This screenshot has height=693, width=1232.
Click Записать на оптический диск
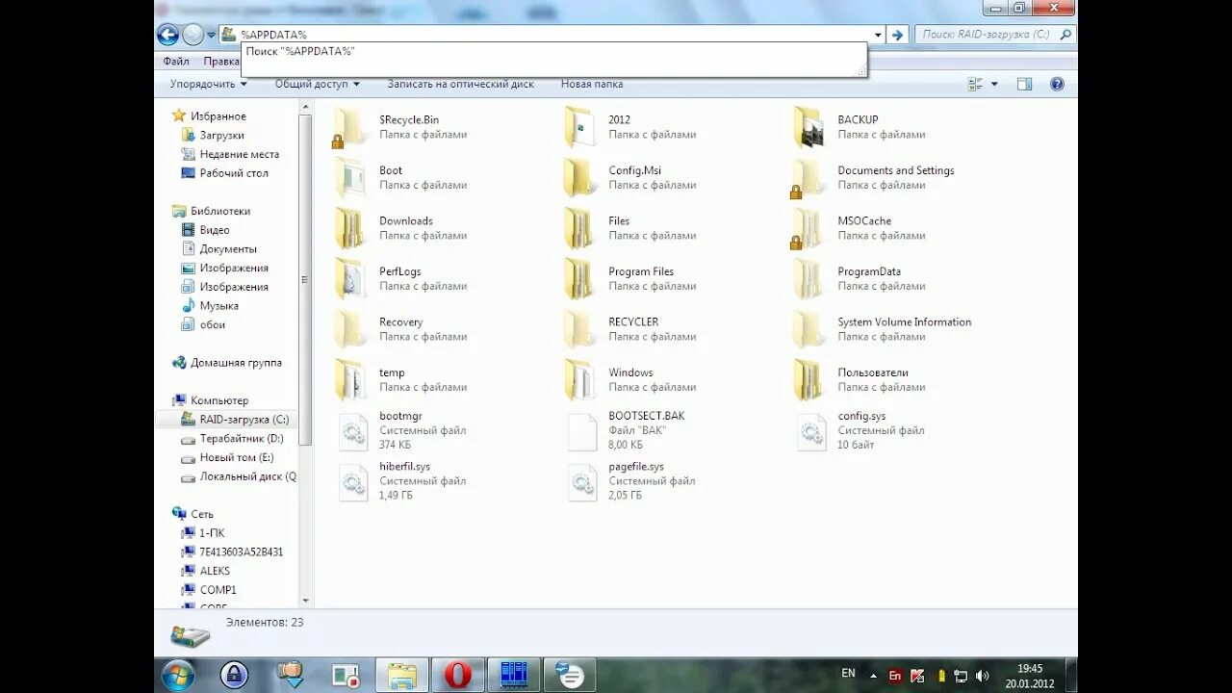point(460,84)
